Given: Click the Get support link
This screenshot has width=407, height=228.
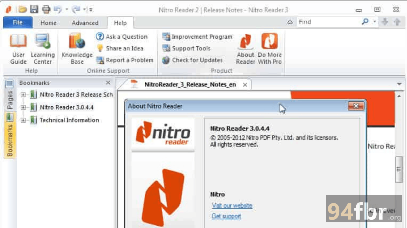Looking at the screenshot, I should click(x=226, y=216).
